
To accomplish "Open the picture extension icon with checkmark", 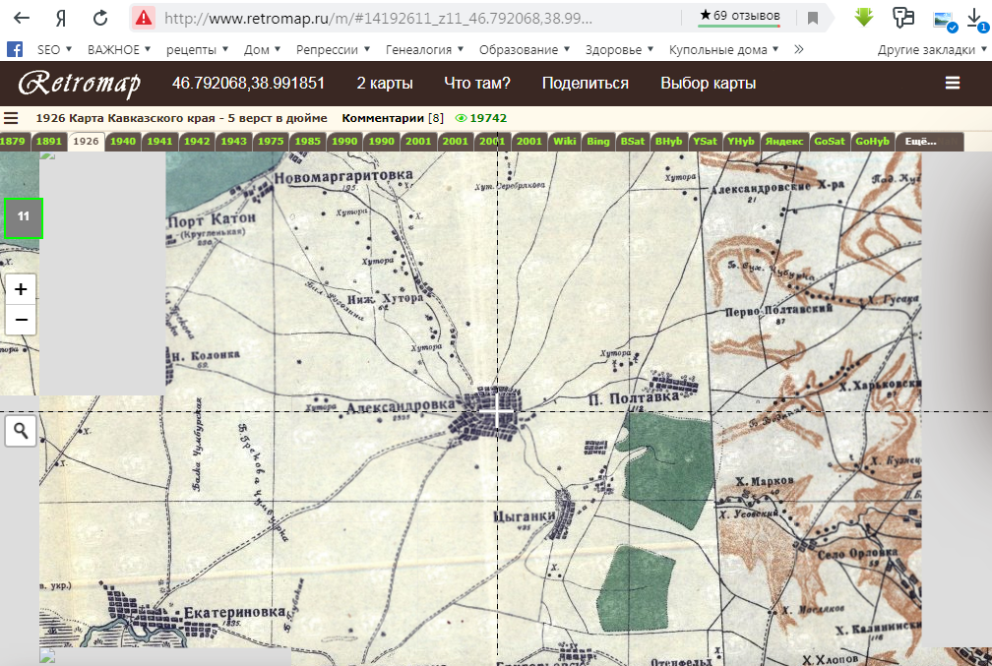I will [x=945, y=21].
